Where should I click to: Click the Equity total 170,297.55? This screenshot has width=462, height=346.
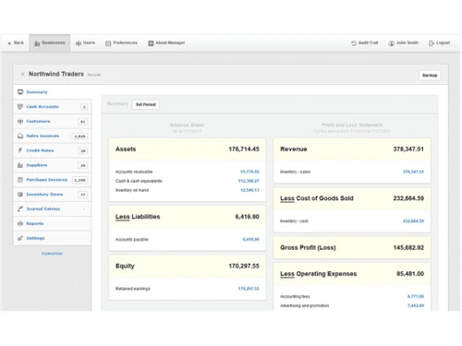click(244, 266)
